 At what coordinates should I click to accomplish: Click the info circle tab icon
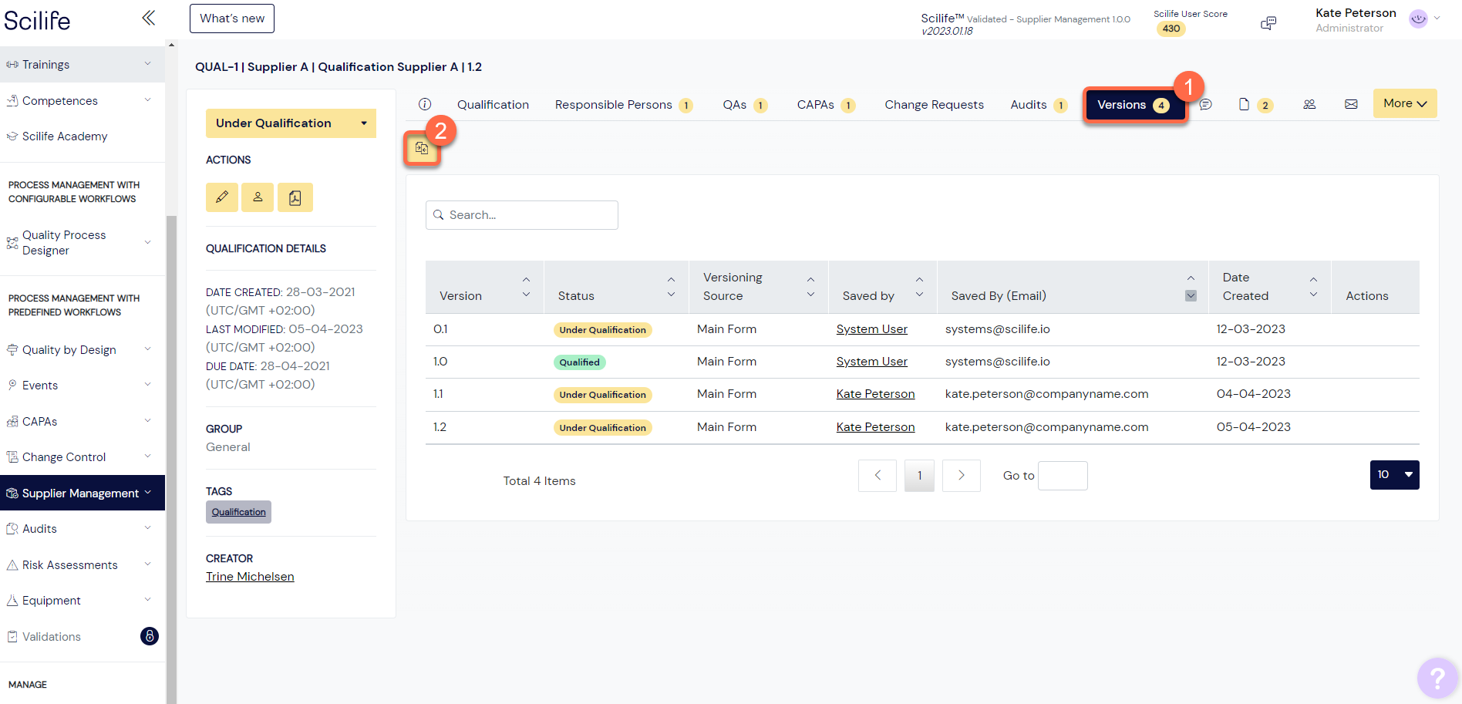425,104
